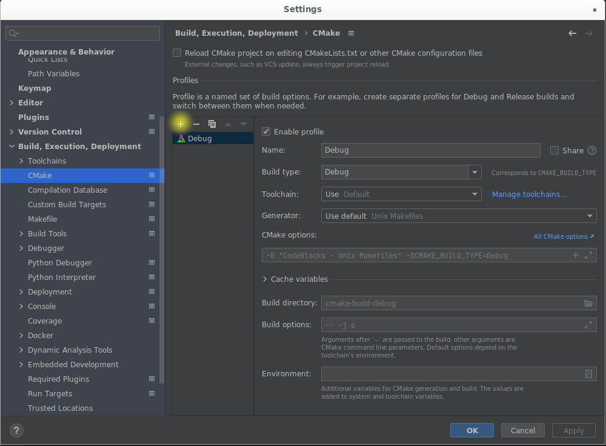The image size is (606, 446).
Task: Collapse Build, Execution, Deployment node
Action: point(12,147)
